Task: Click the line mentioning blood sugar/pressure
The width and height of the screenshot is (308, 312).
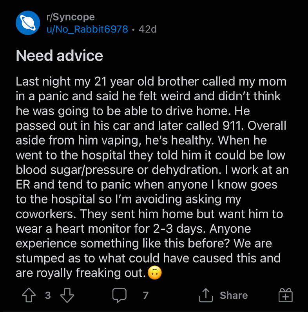Action: pos(152,170)
